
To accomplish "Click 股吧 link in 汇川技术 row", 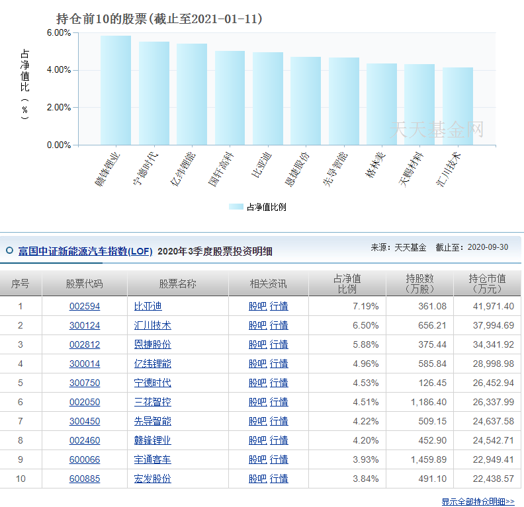I will click(x=257, y=325).
